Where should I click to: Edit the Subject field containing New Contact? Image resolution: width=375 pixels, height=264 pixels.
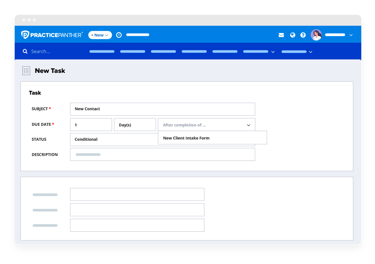[x=162, y=109]
